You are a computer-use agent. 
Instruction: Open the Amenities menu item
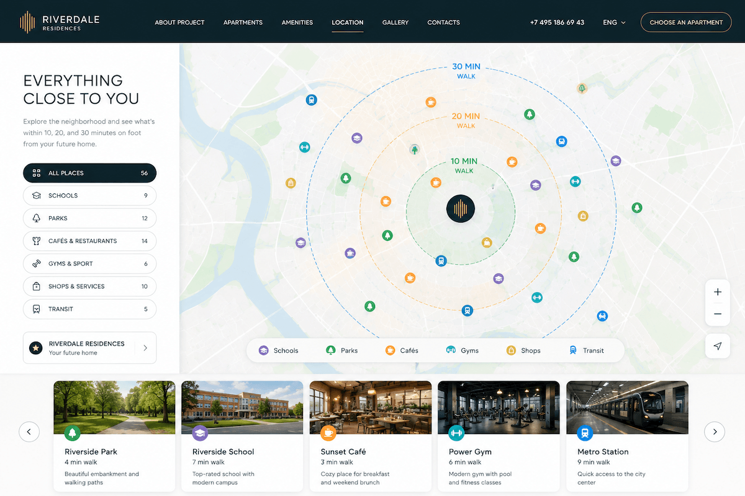point(297,22)
